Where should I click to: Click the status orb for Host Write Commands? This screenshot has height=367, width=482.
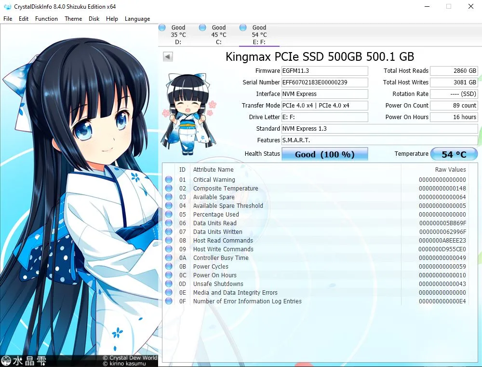click(x=169, y=249)
